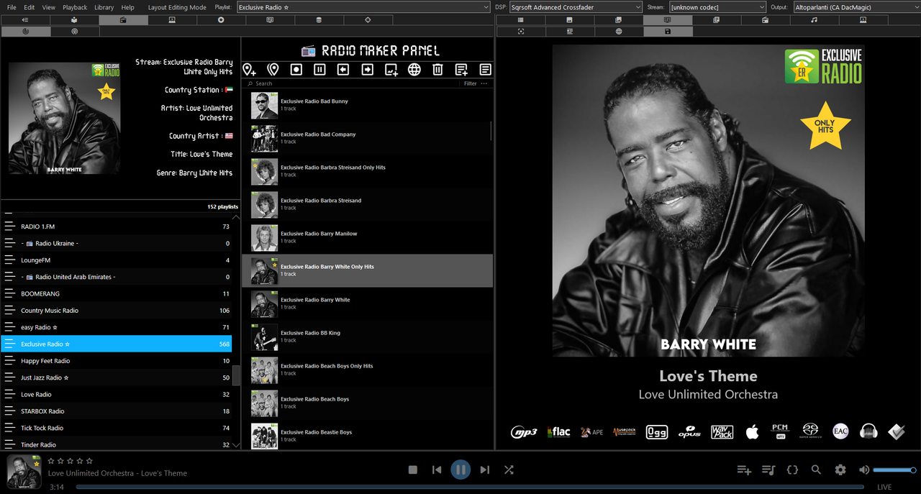Select the Country Music Radio playlist
Image resolution: width=921 pixels, height=494 pixels.
click(116, 311)
